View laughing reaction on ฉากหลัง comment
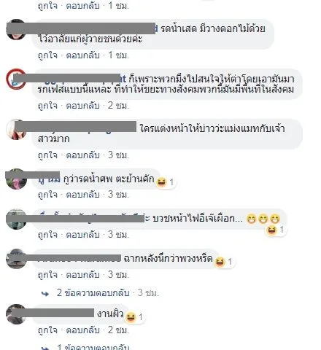The image size is (321, 350). click(224, 262)
